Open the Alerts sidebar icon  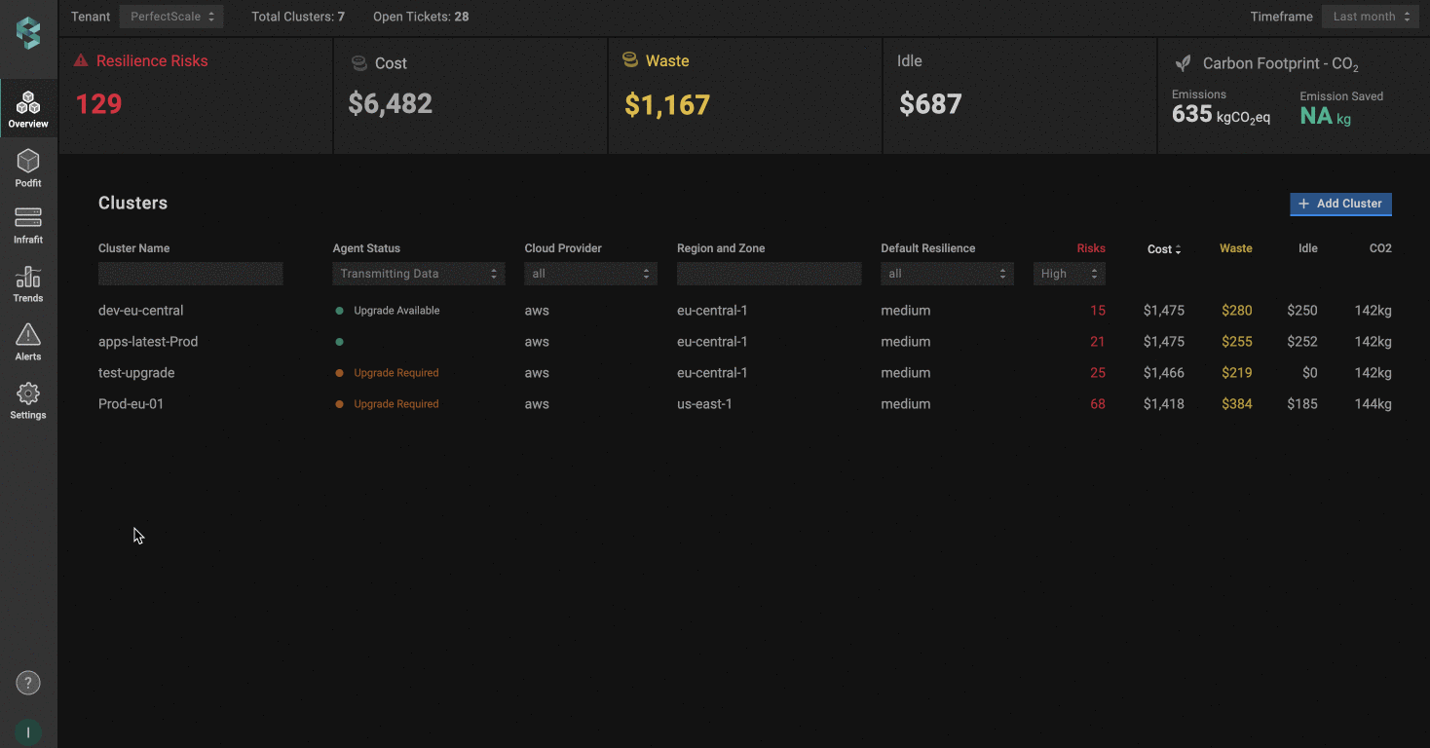click(x=28, y=342)
